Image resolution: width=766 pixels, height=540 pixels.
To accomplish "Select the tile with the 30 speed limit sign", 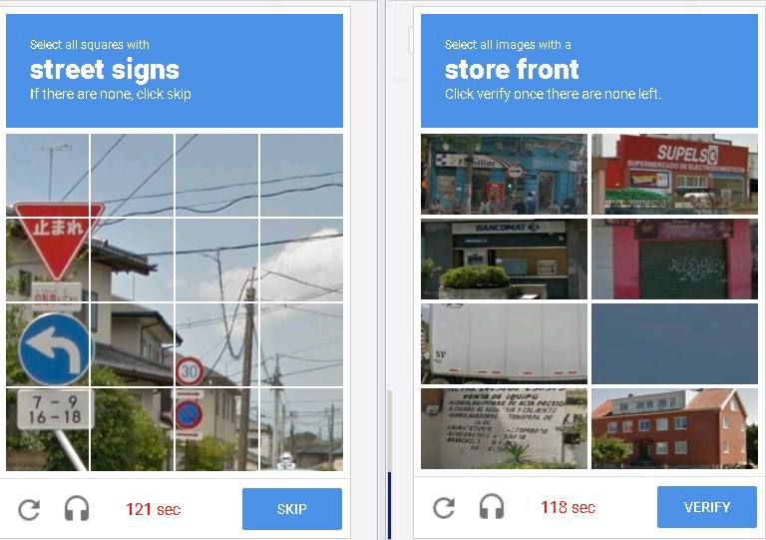I will 216,344.
